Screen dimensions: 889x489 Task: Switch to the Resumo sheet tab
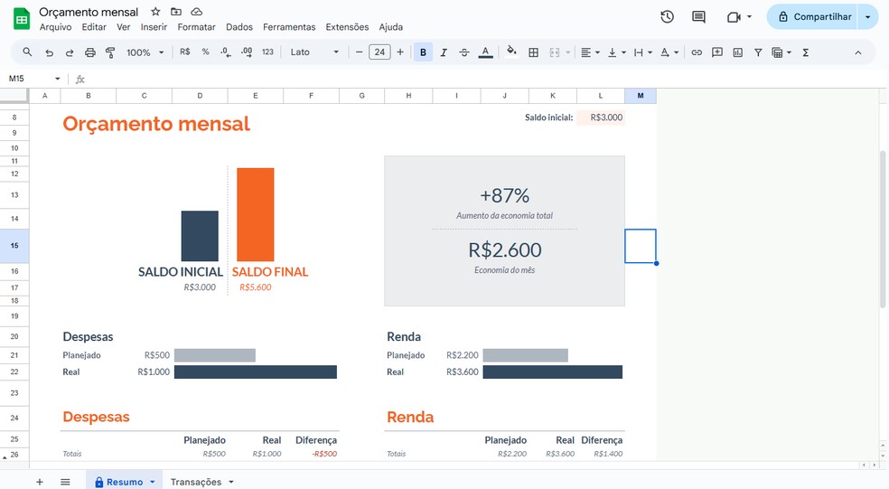[x=124, y=482]
